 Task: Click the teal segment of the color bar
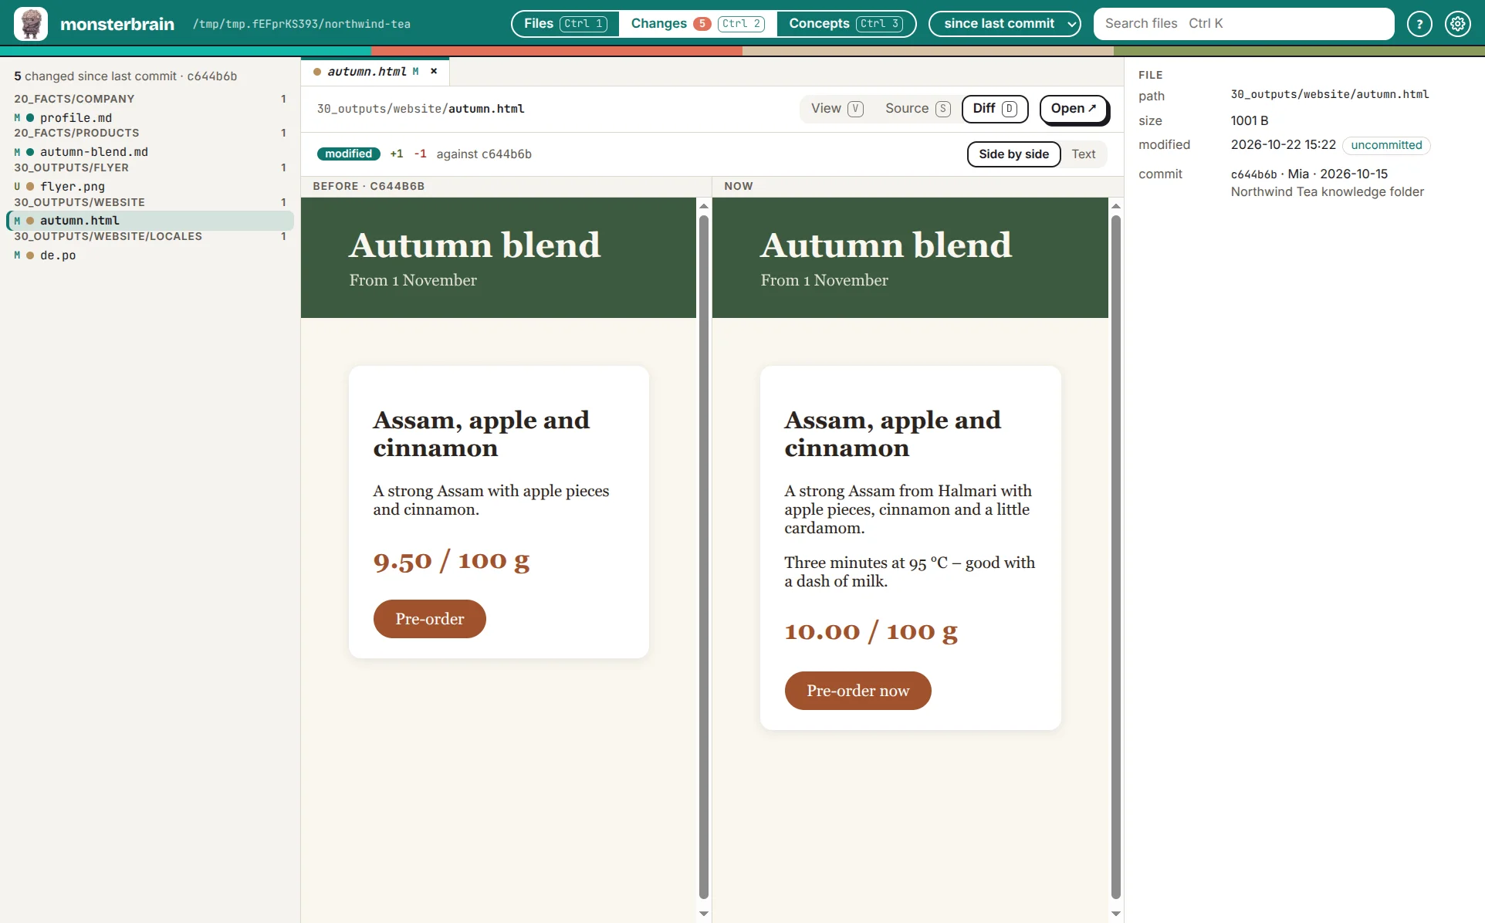click(185, 51)
